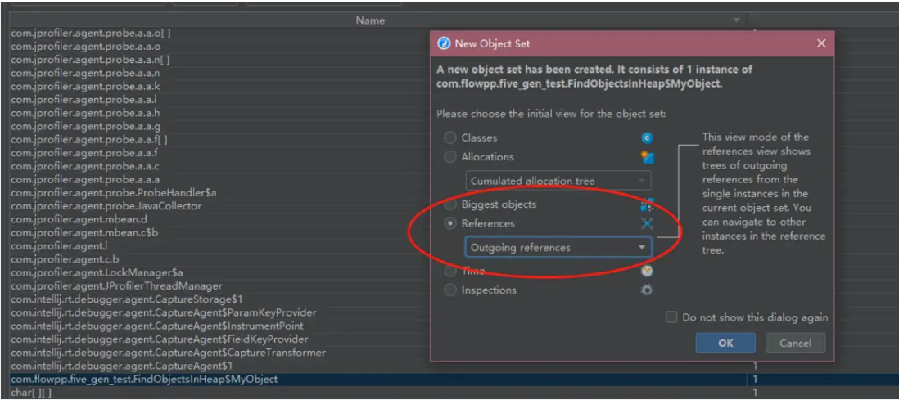Click the Classes view icon
899x400 pixels.
coord(648,138)
